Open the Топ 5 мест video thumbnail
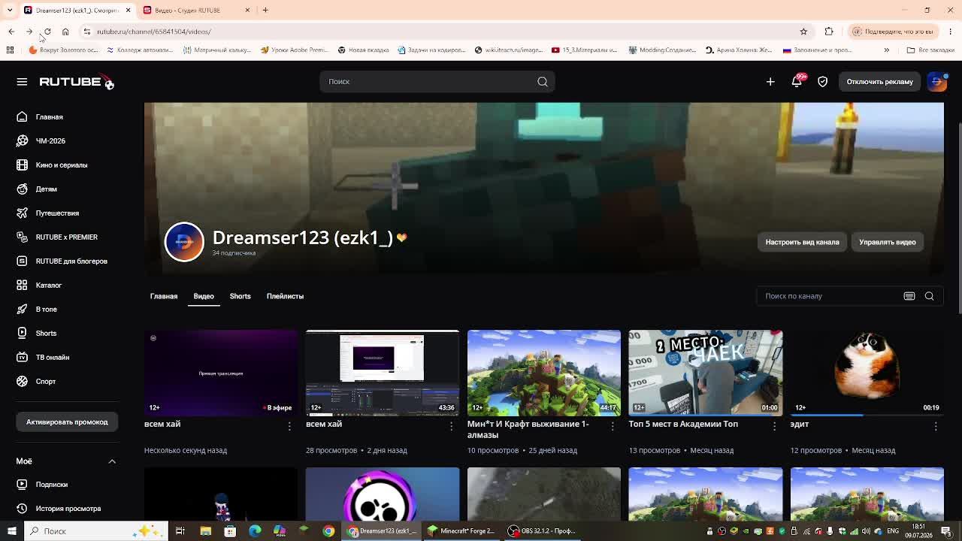This screenshot has width=962, height=541. click(x=705, y=373)
